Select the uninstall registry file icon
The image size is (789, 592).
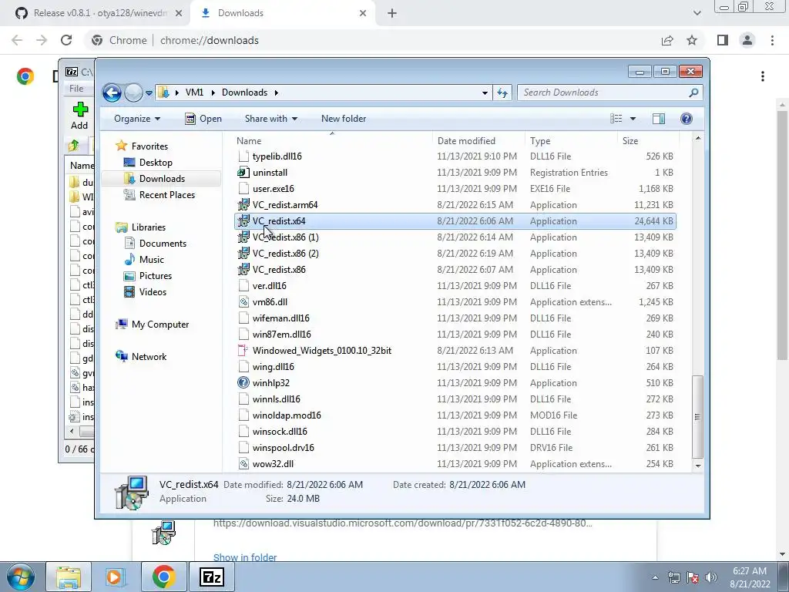243,173
